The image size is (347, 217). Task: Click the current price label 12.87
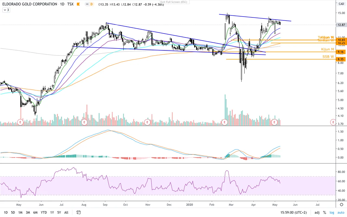(x=341, y=25)
